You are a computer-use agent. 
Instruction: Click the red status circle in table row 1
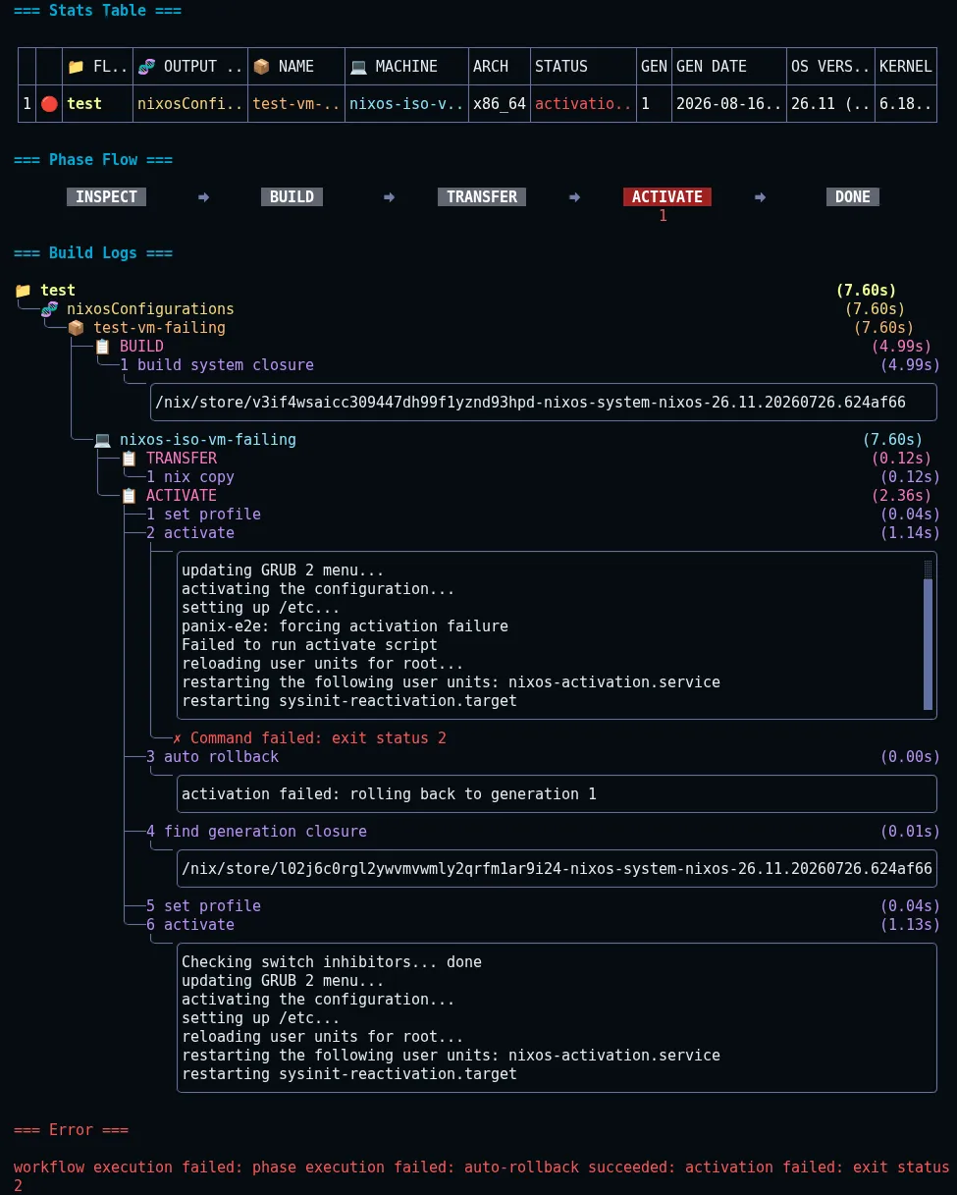click(x=49, y=103)
